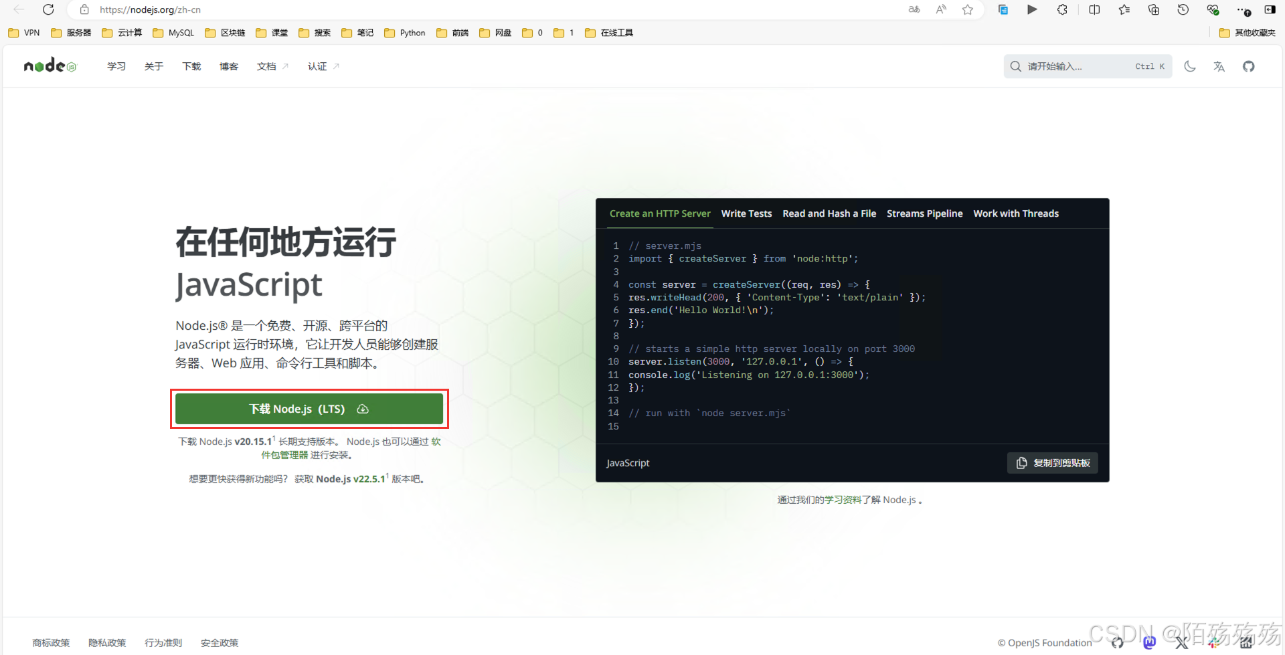Switch to the Write Tests tab
Viewport: 1285px width, 655px height.
(746, 213)
